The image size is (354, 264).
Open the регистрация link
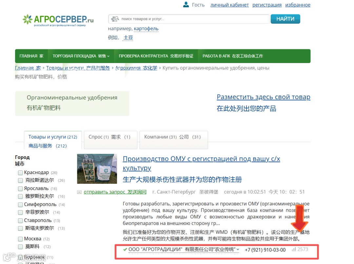[x=267, y=5]
